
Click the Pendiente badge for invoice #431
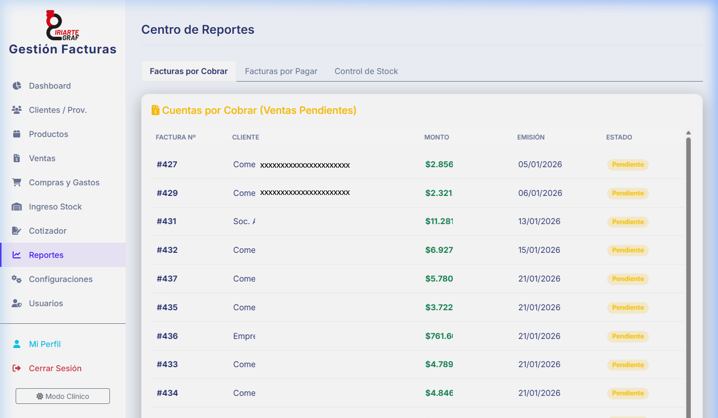[x=628, y=222]
